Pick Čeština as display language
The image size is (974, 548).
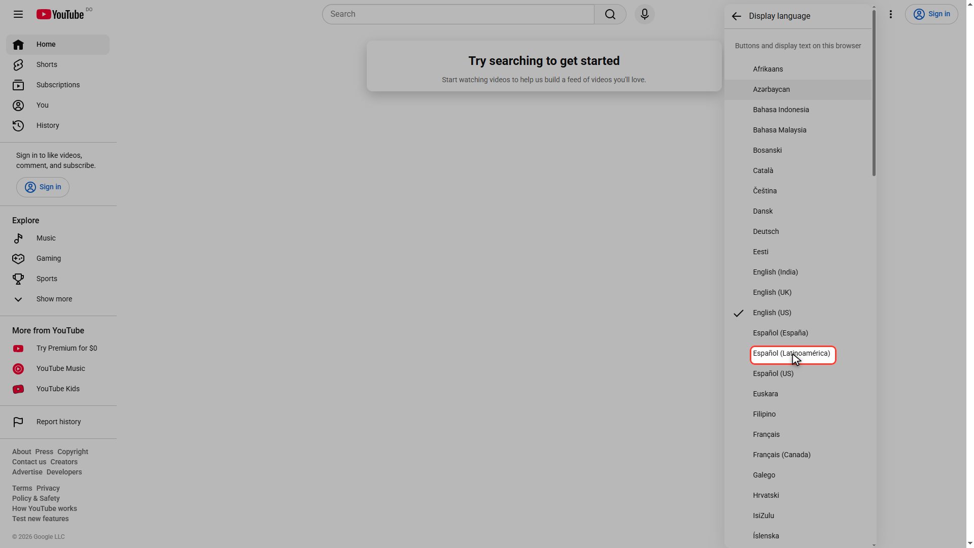pyautogui.click(x=798, y=191)
